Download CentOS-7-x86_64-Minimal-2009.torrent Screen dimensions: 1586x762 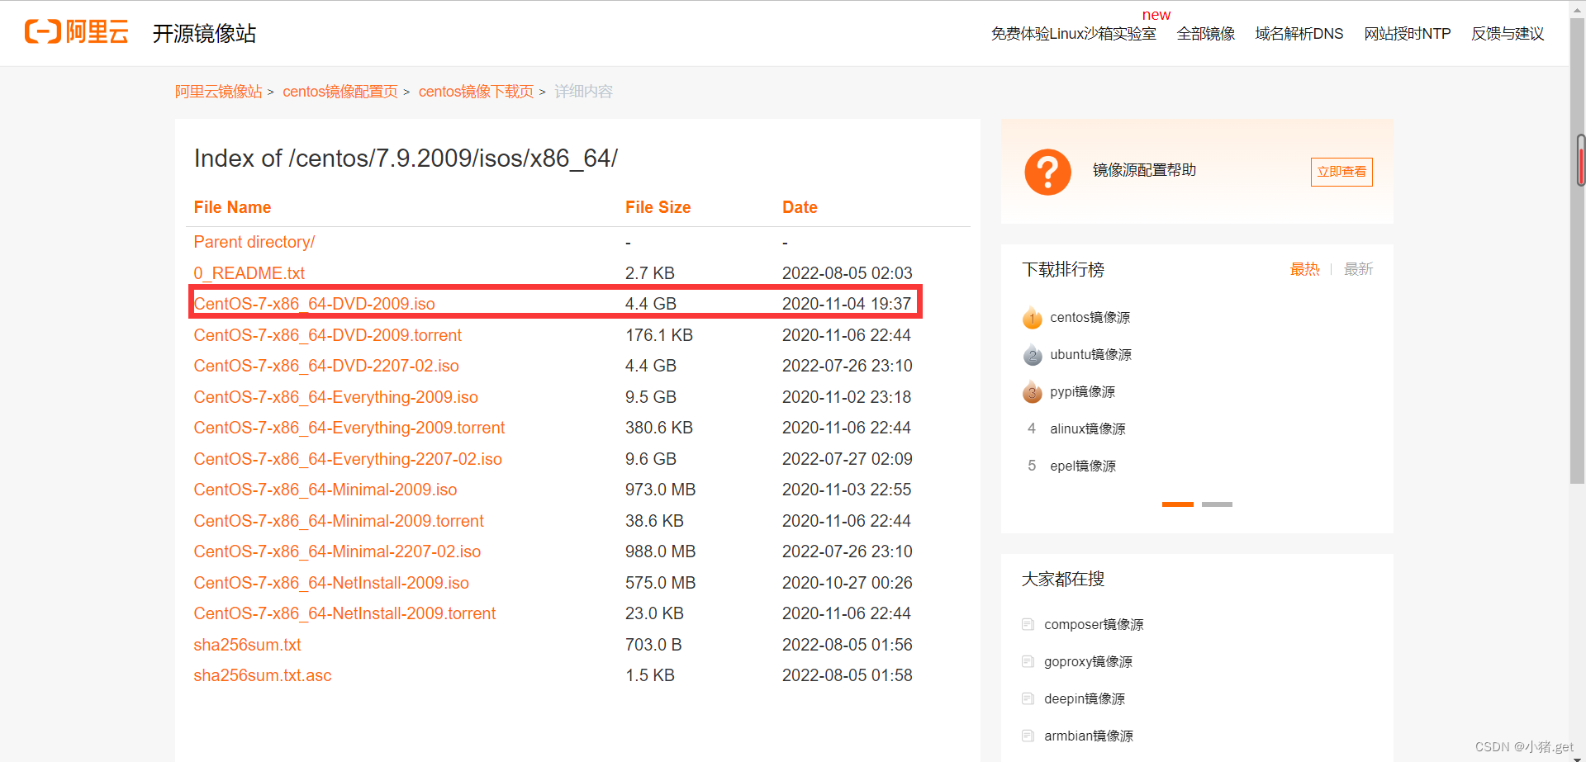point(339,521)
